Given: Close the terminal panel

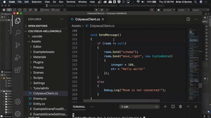Looking at the screenshot, I should point(196,107).
